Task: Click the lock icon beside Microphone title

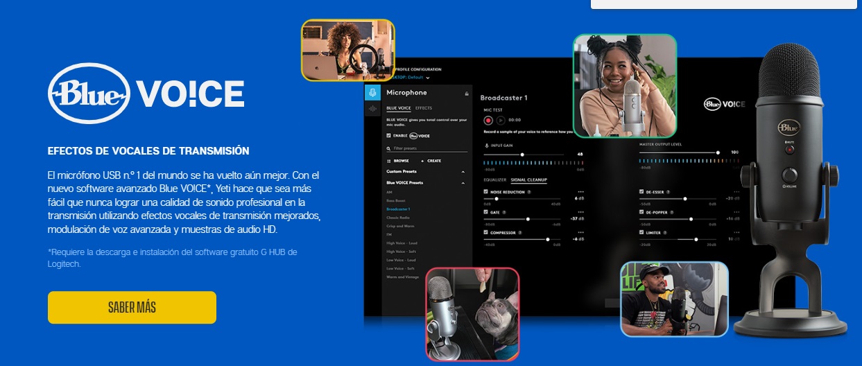Action: tap(467, 93)
